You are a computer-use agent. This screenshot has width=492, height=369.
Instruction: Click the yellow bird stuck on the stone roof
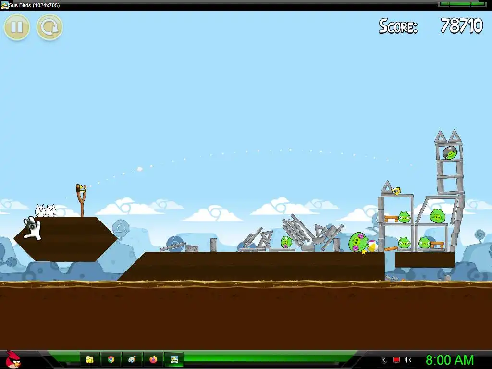pyautogui.click(x=396, y=190)
